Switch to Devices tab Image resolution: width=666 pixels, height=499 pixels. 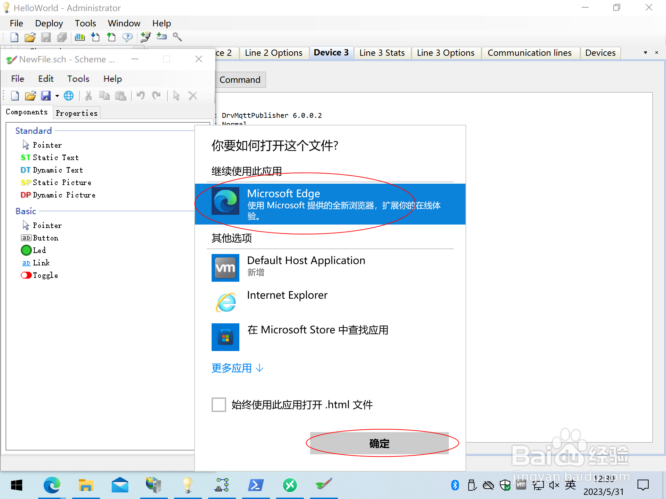click(x=600, y=53)
